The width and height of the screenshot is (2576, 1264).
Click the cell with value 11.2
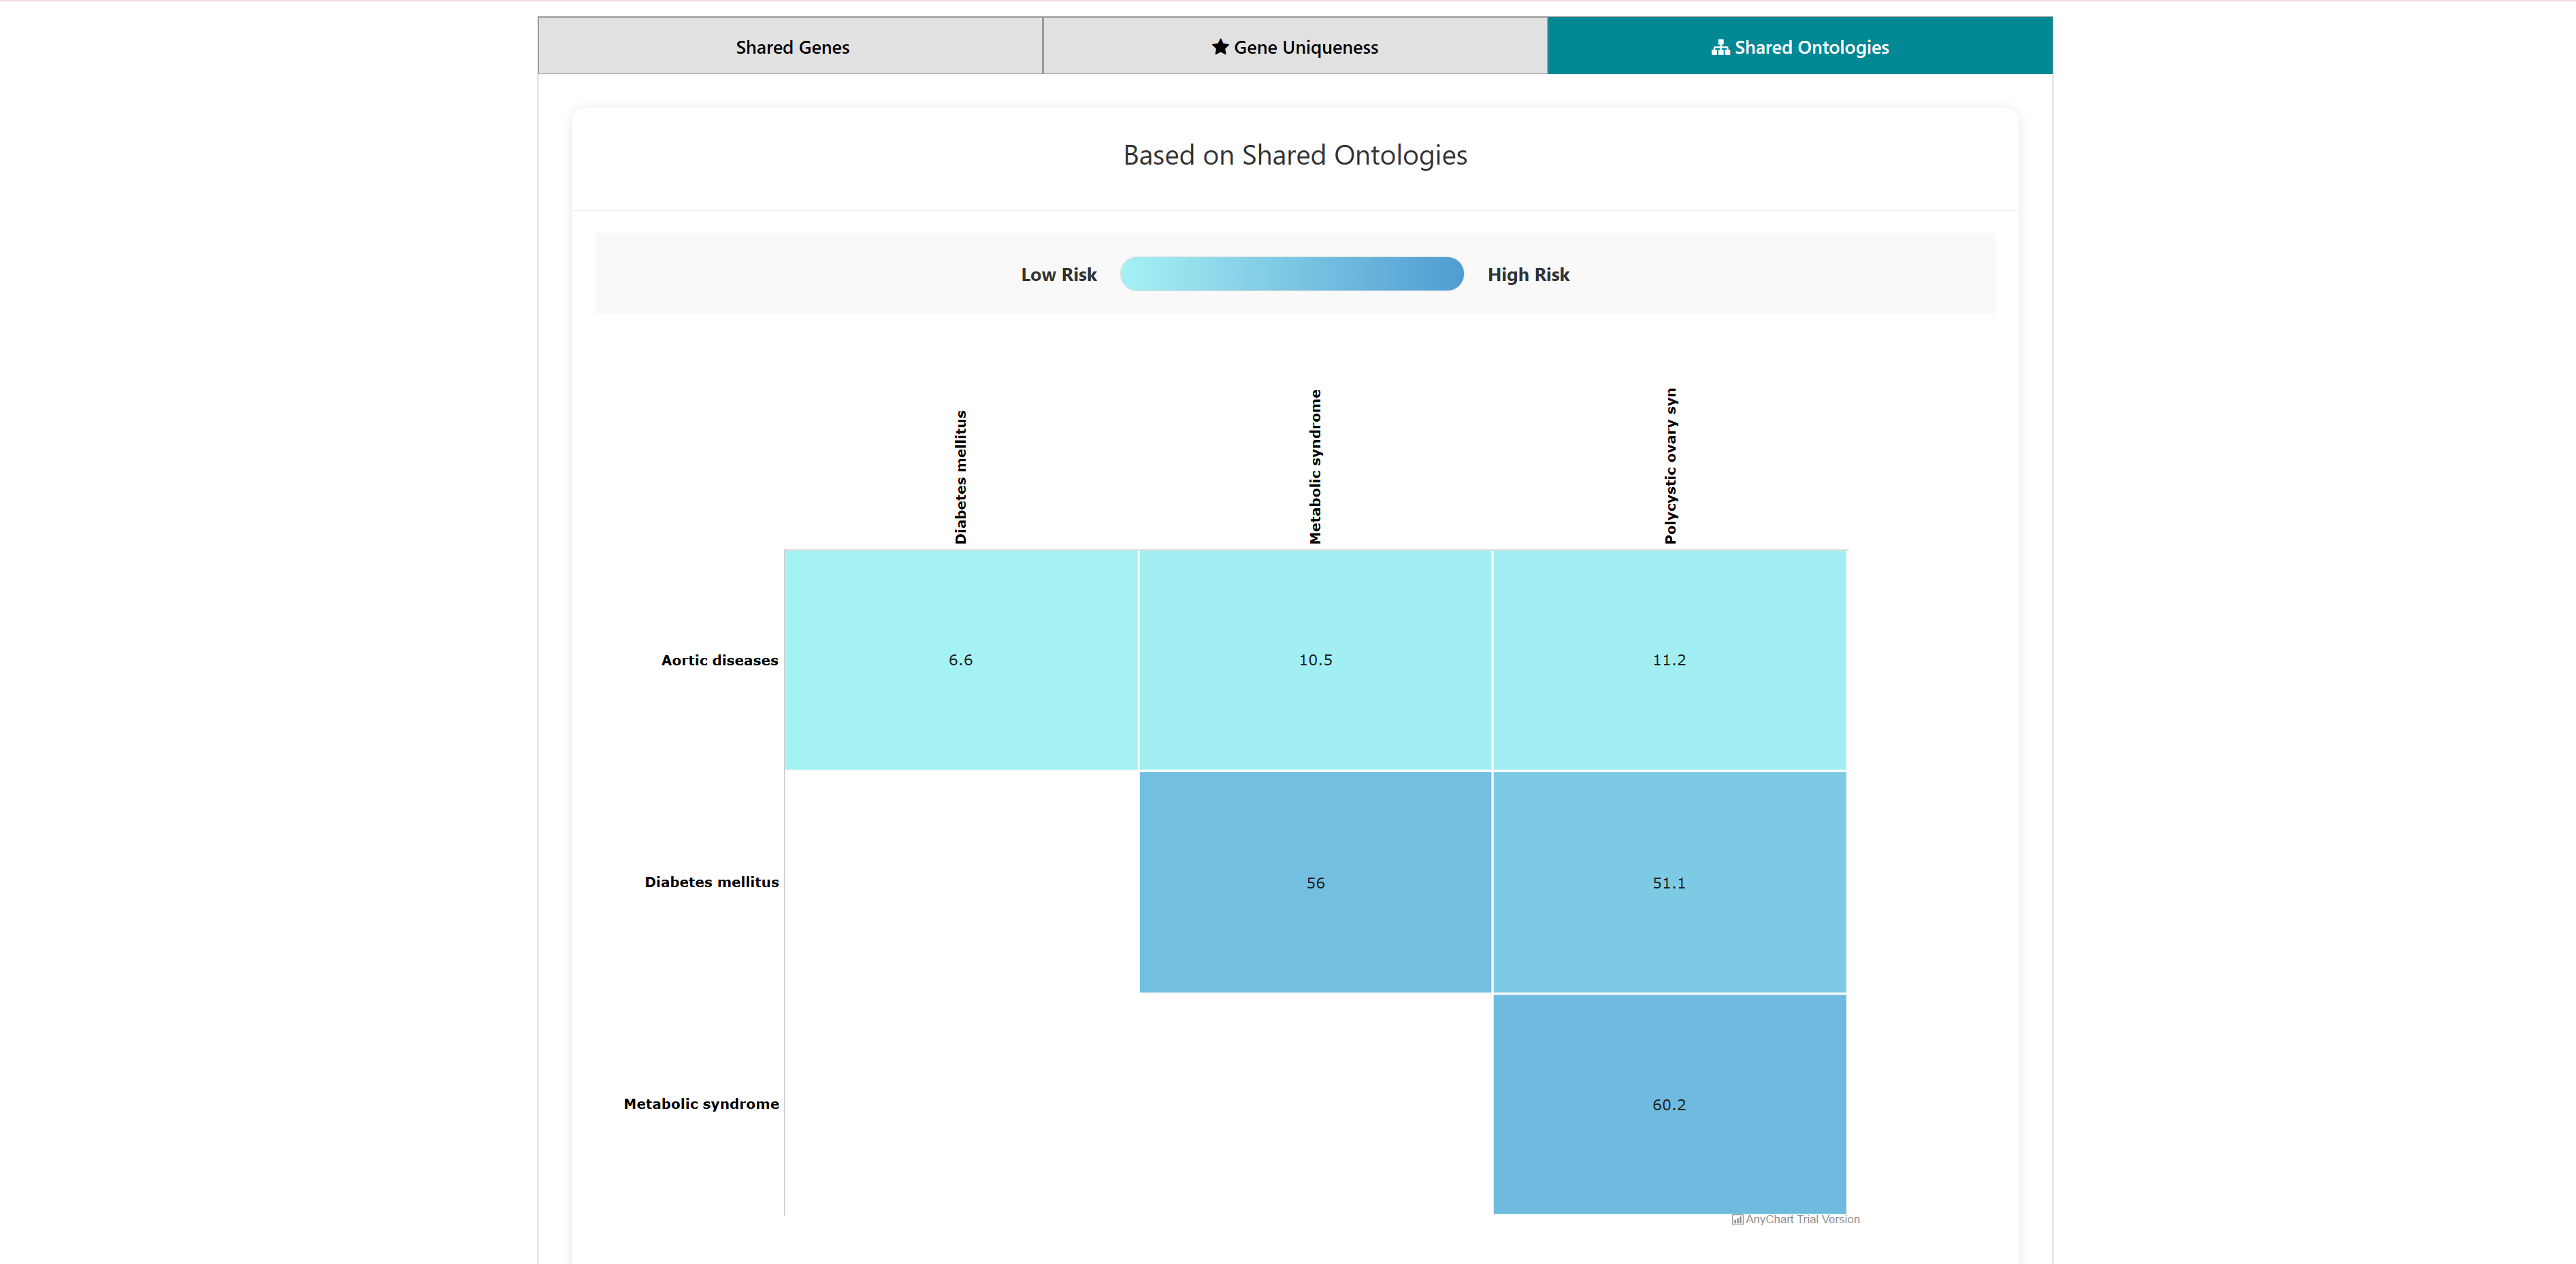click(1668, 659)
